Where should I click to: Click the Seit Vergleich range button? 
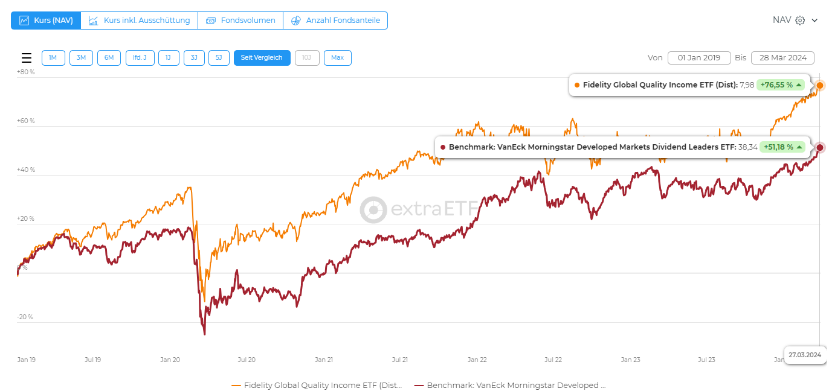pos(262,58)
